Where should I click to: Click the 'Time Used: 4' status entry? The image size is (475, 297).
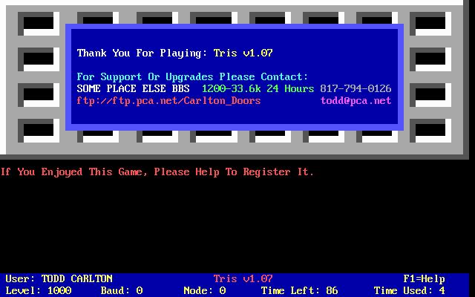click(x=409, y=291)
